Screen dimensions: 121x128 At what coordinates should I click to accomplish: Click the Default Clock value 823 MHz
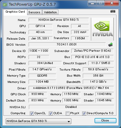38,100
